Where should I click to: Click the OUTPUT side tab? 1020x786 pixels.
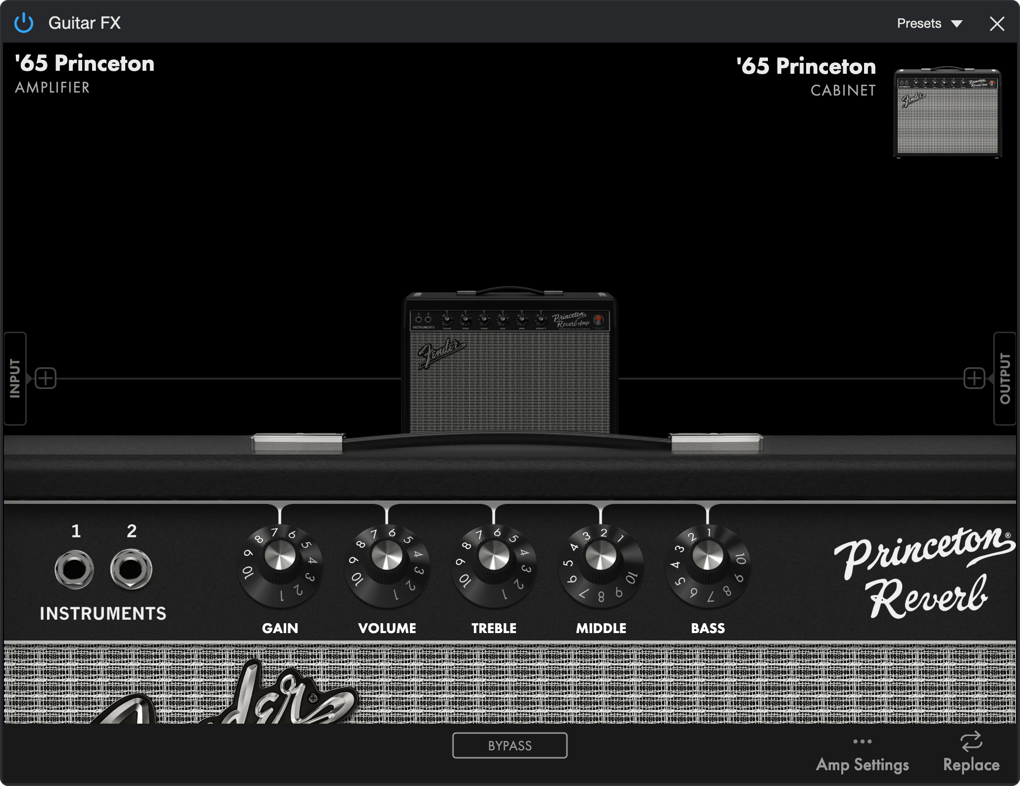[1005, 379]
